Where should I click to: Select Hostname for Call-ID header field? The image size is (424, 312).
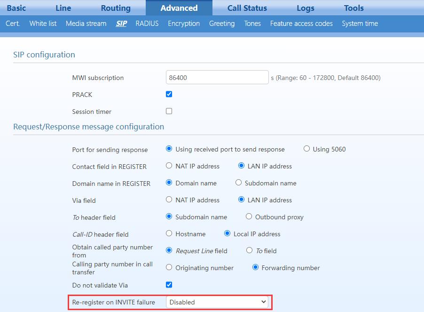pyautogui.click(x=169, y=233)
